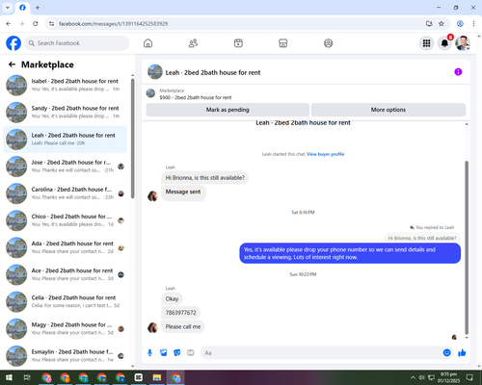Bookmark this page with the star

click(442, 24)
